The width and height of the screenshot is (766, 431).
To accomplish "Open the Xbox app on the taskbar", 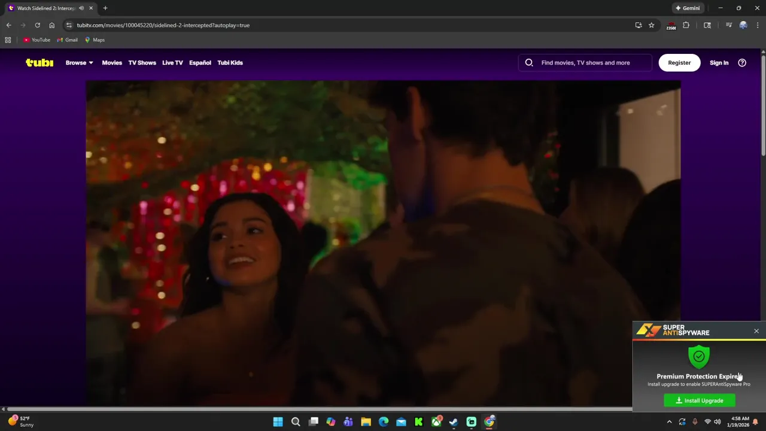I will point(436,422).
